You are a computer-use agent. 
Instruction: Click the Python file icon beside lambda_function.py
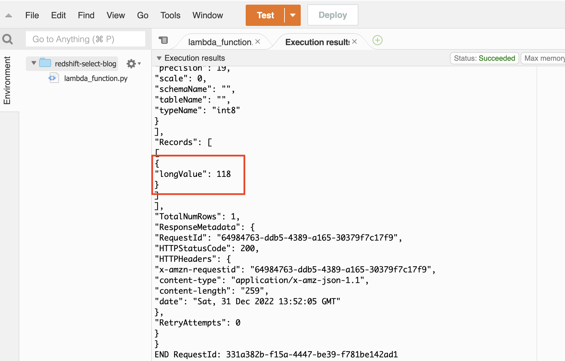point(54,78)
